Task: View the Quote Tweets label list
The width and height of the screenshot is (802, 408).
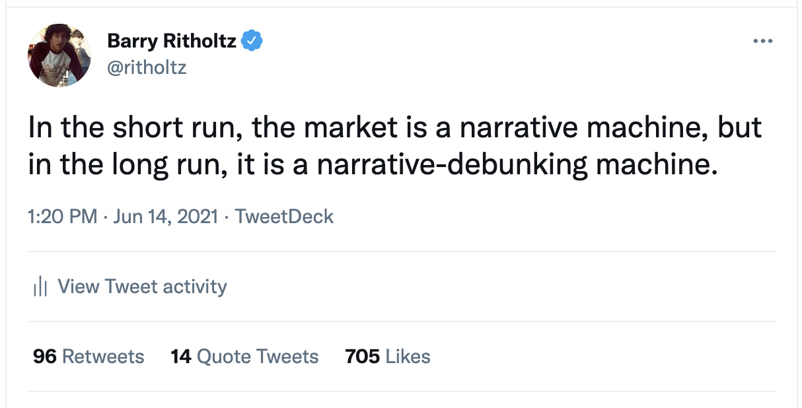Action: point(258,357)
